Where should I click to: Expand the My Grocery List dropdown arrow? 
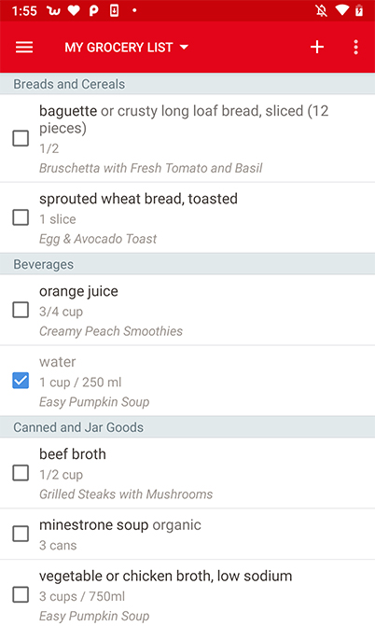(x=184, y=47)
